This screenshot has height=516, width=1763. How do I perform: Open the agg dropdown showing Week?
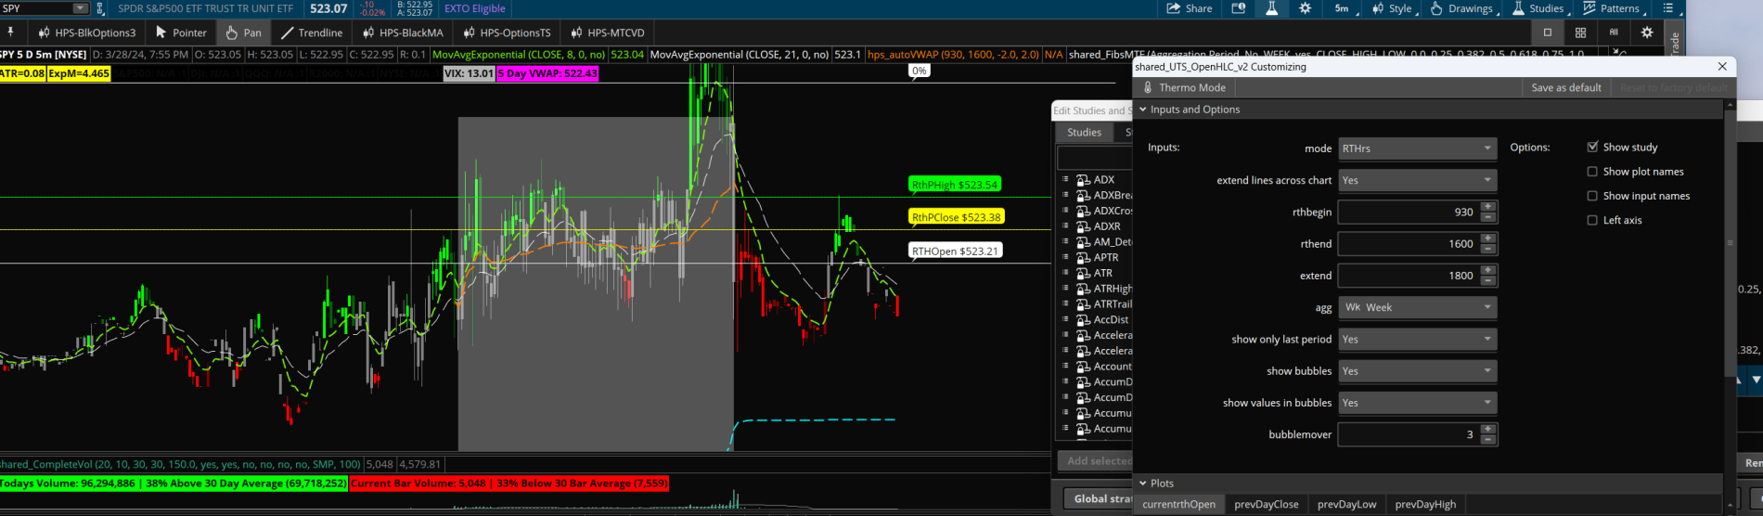point(1416,307)
